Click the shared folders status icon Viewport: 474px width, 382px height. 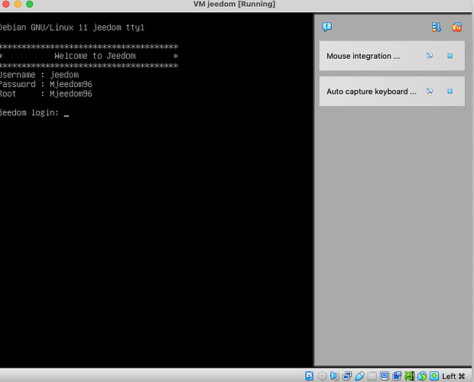point(372,376)
